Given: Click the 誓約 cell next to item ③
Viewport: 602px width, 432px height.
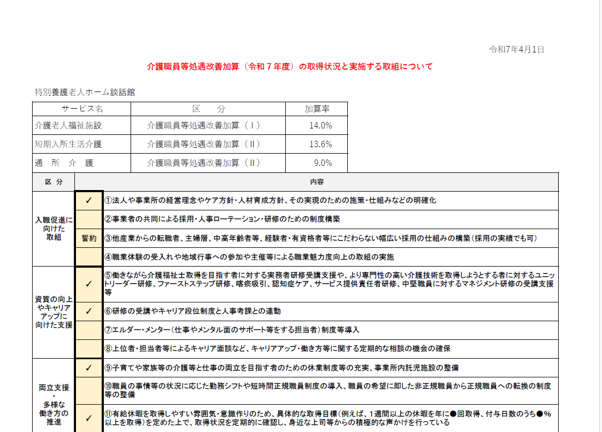Looking at the screenshot, I should click(x=89, y=238).
